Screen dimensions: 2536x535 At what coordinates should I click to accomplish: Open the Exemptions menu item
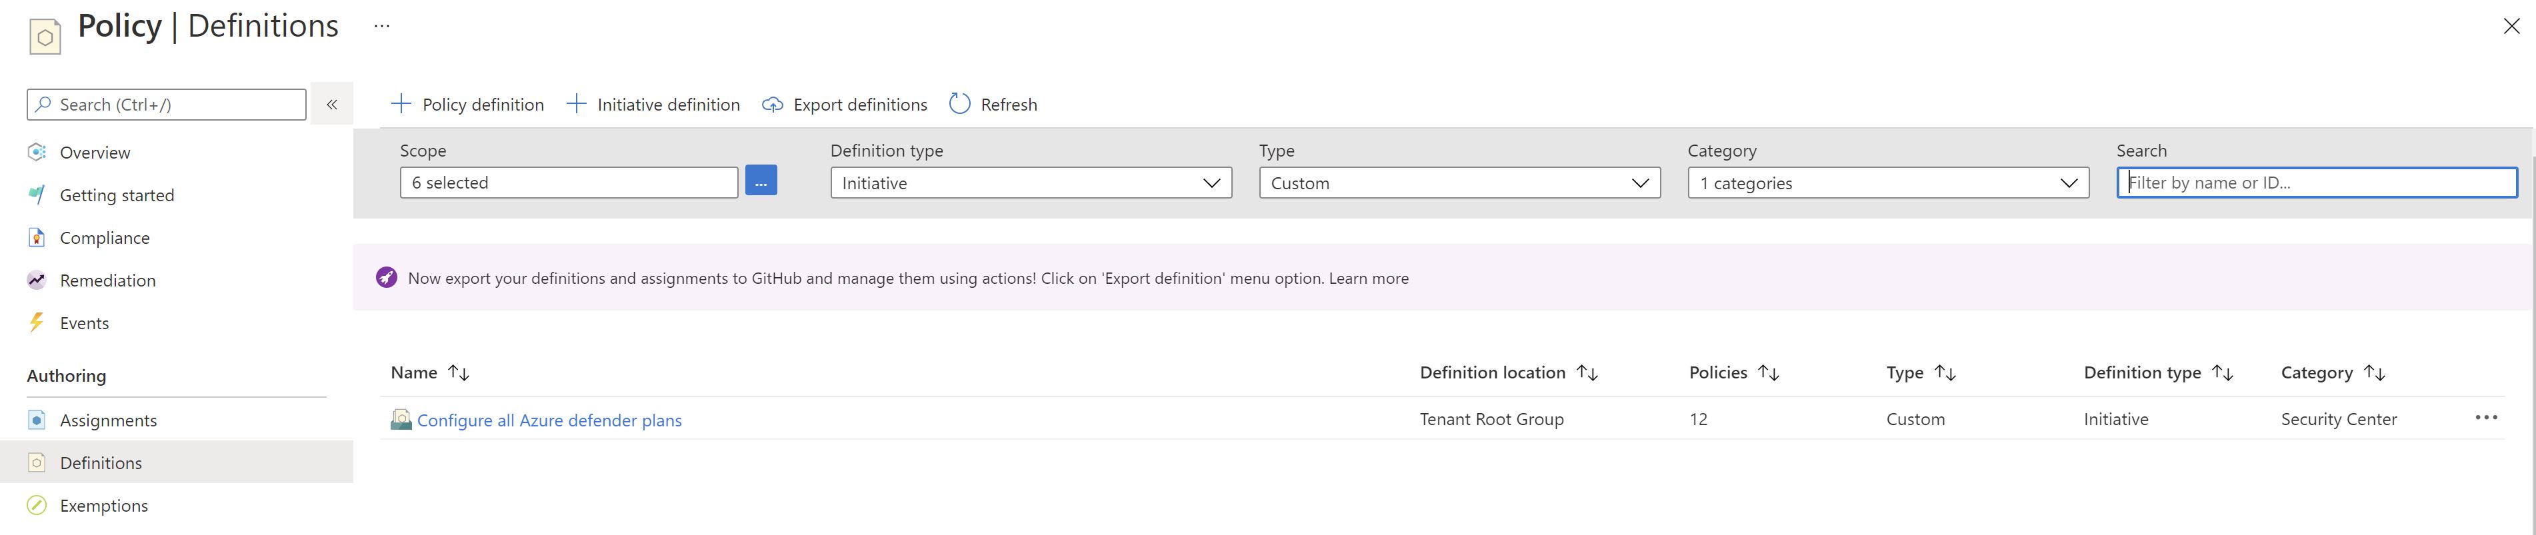pyautogui.click(x=105, y=506)
